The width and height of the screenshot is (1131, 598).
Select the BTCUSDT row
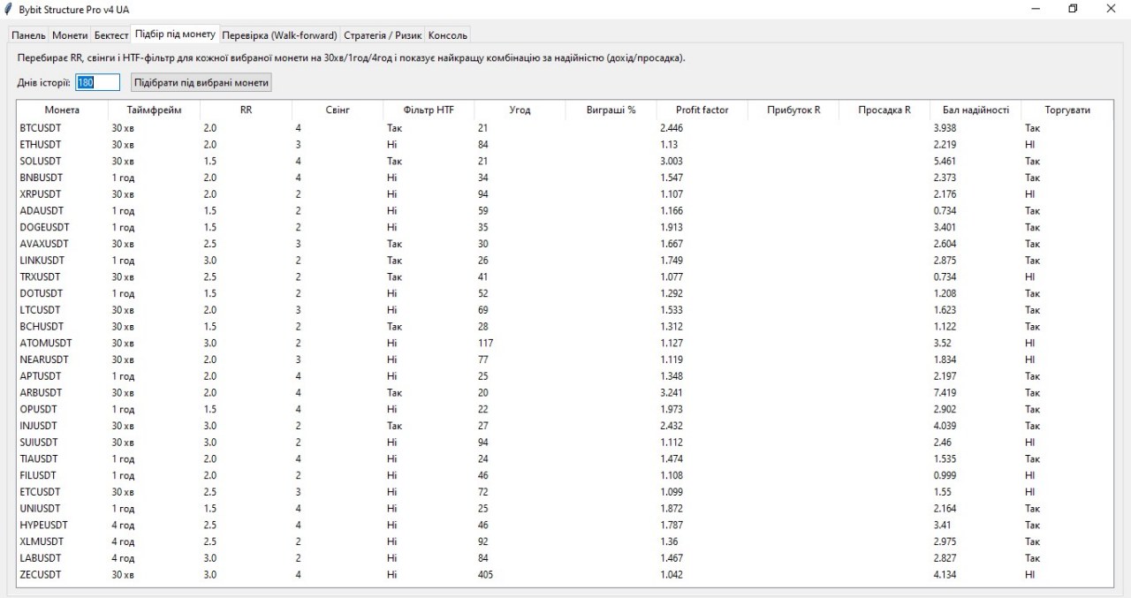pyautogui.click(x=565, y=128)
